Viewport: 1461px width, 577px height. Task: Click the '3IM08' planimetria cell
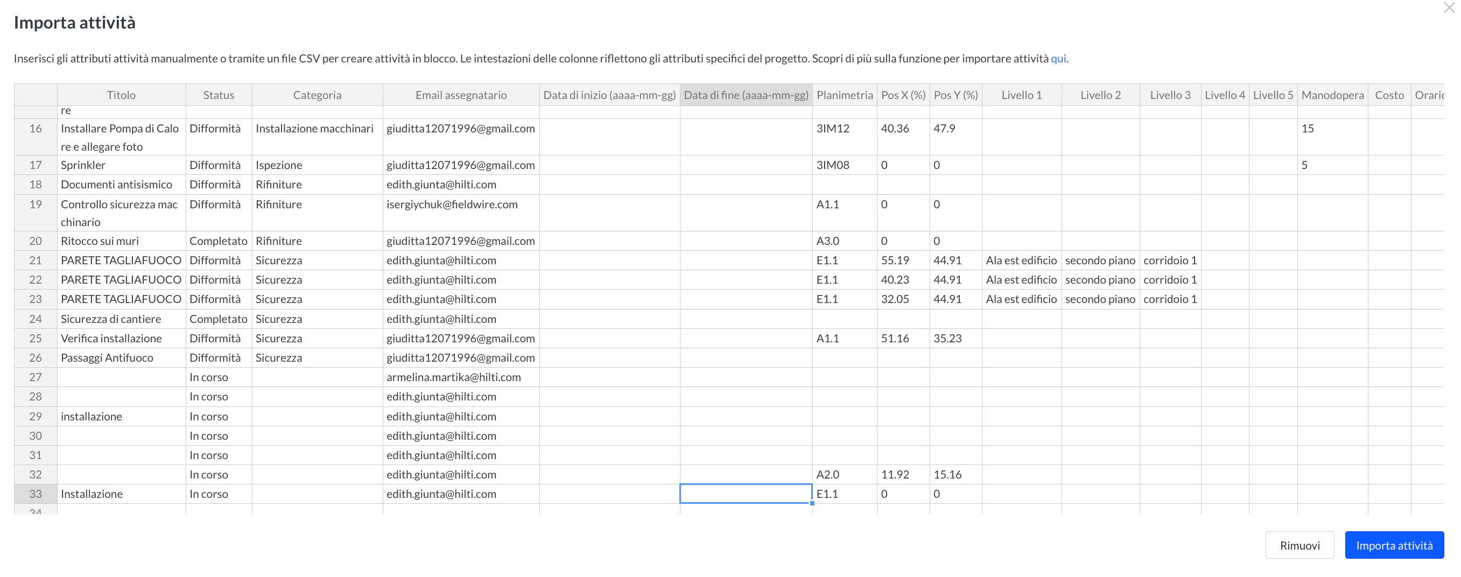(x=845, y=165)
